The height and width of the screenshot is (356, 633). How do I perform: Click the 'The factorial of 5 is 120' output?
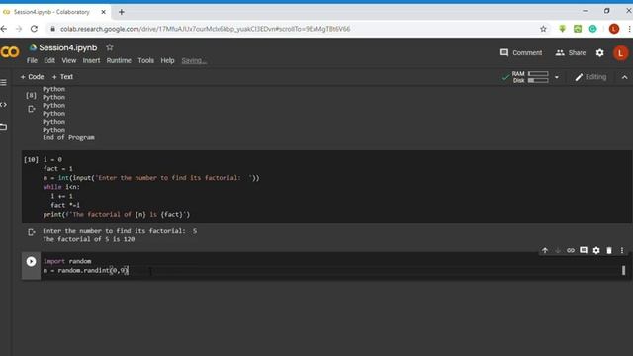pos(89,239)
